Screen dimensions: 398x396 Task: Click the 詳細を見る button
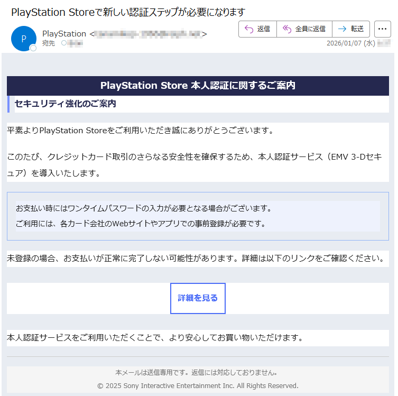pos(198,298)
